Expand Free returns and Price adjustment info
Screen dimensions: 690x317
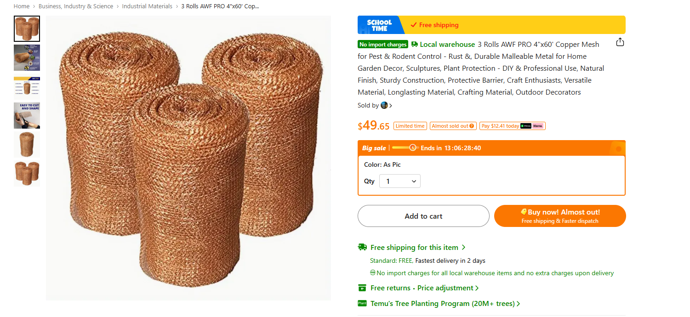[424, 288]
